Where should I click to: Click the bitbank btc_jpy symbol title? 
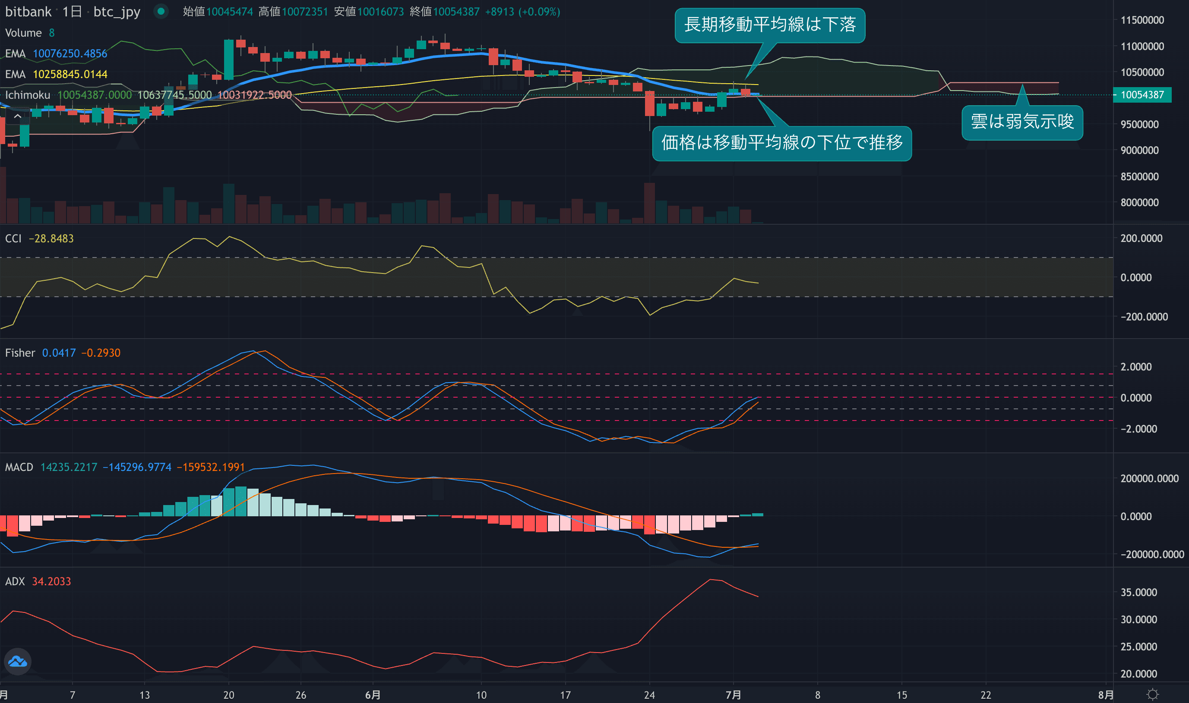(72, 11)
